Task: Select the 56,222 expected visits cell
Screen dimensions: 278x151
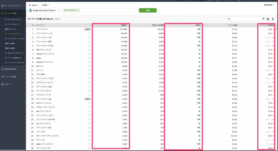Action: (x=161, y=29)
